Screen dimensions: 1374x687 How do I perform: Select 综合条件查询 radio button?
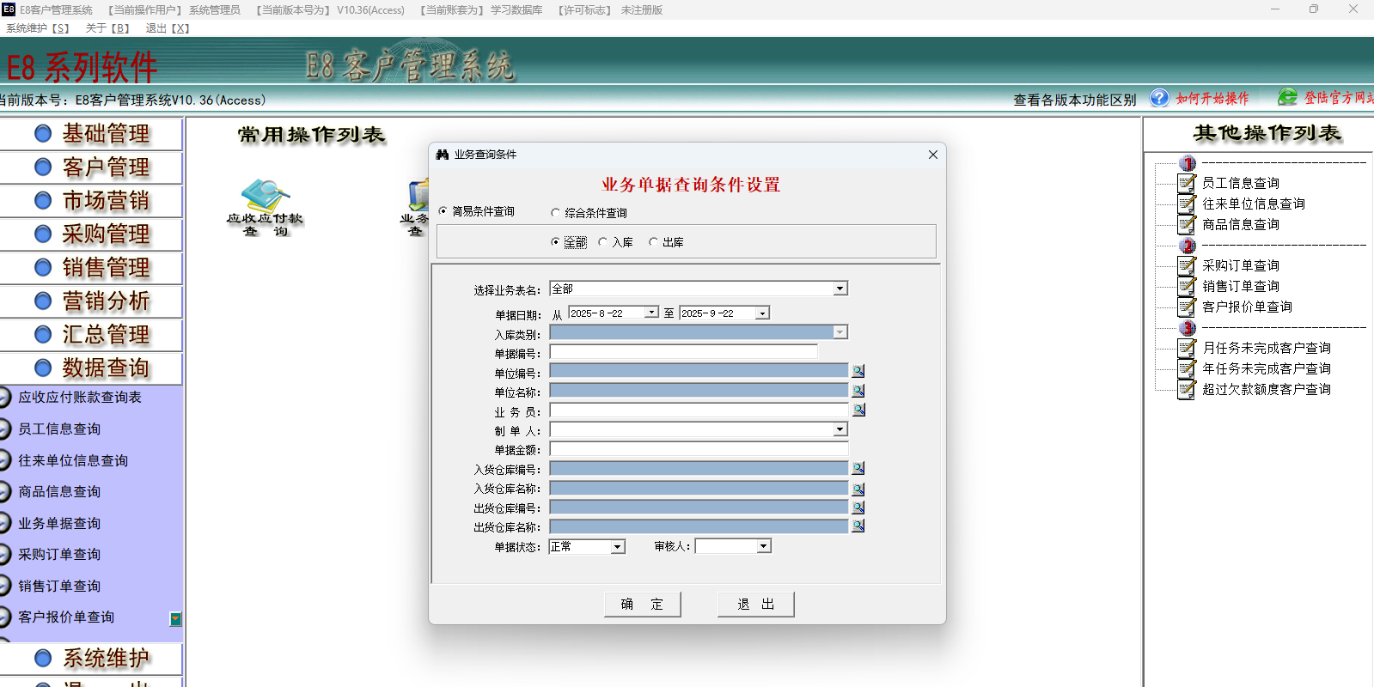[x=555, y=213]
